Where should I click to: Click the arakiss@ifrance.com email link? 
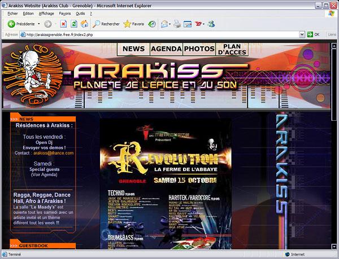54,153
